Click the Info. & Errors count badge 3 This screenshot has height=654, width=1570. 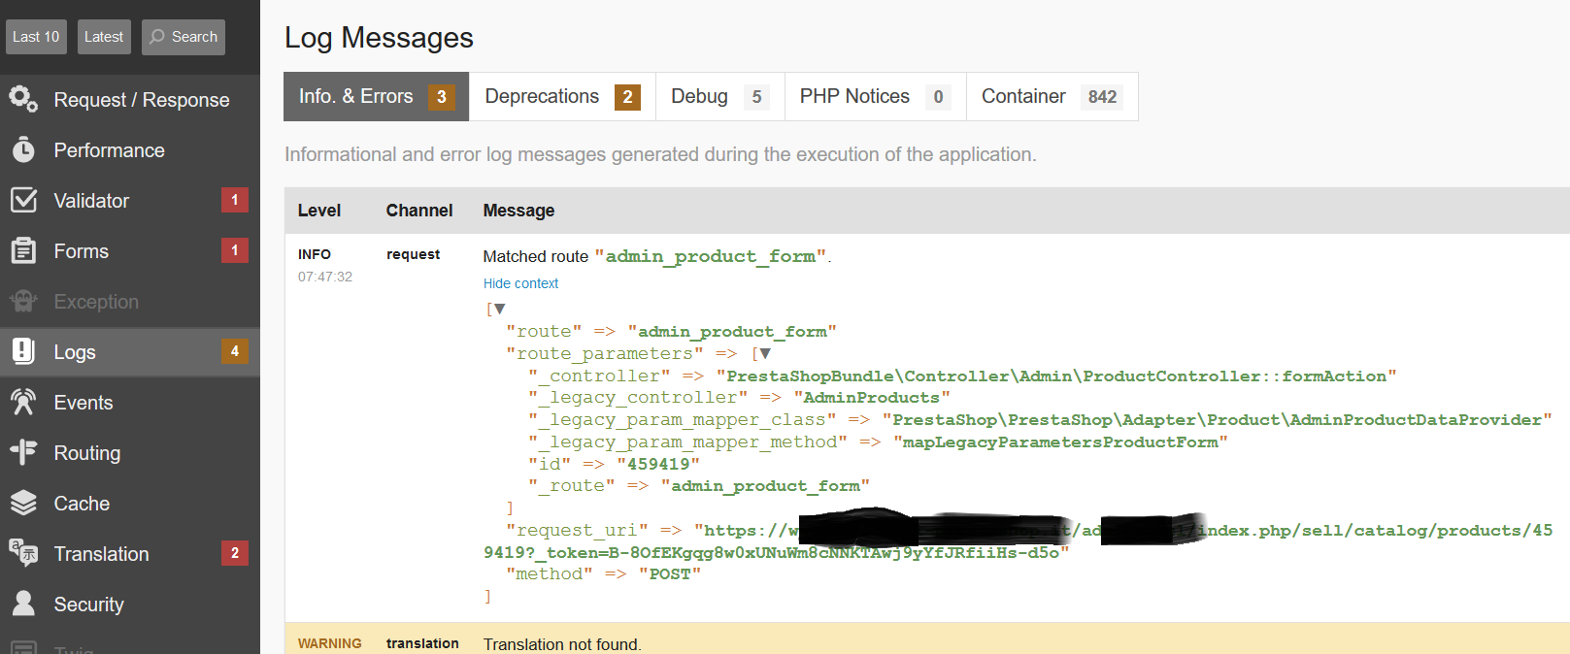click(x=442, y=97)
